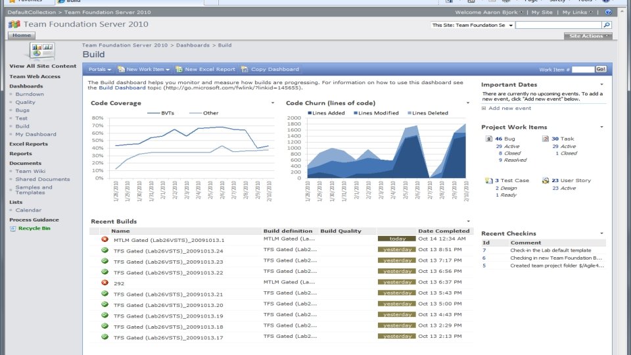Click success icon for build 20091013.21

(105, 294)
